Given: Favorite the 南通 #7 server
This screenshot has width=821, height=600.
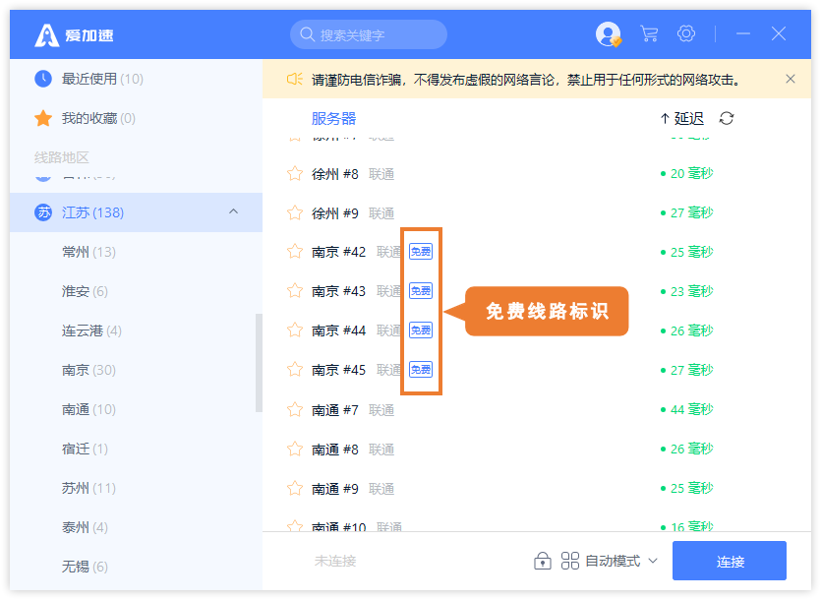Looking at the screenshot, I should pos(295,409).
